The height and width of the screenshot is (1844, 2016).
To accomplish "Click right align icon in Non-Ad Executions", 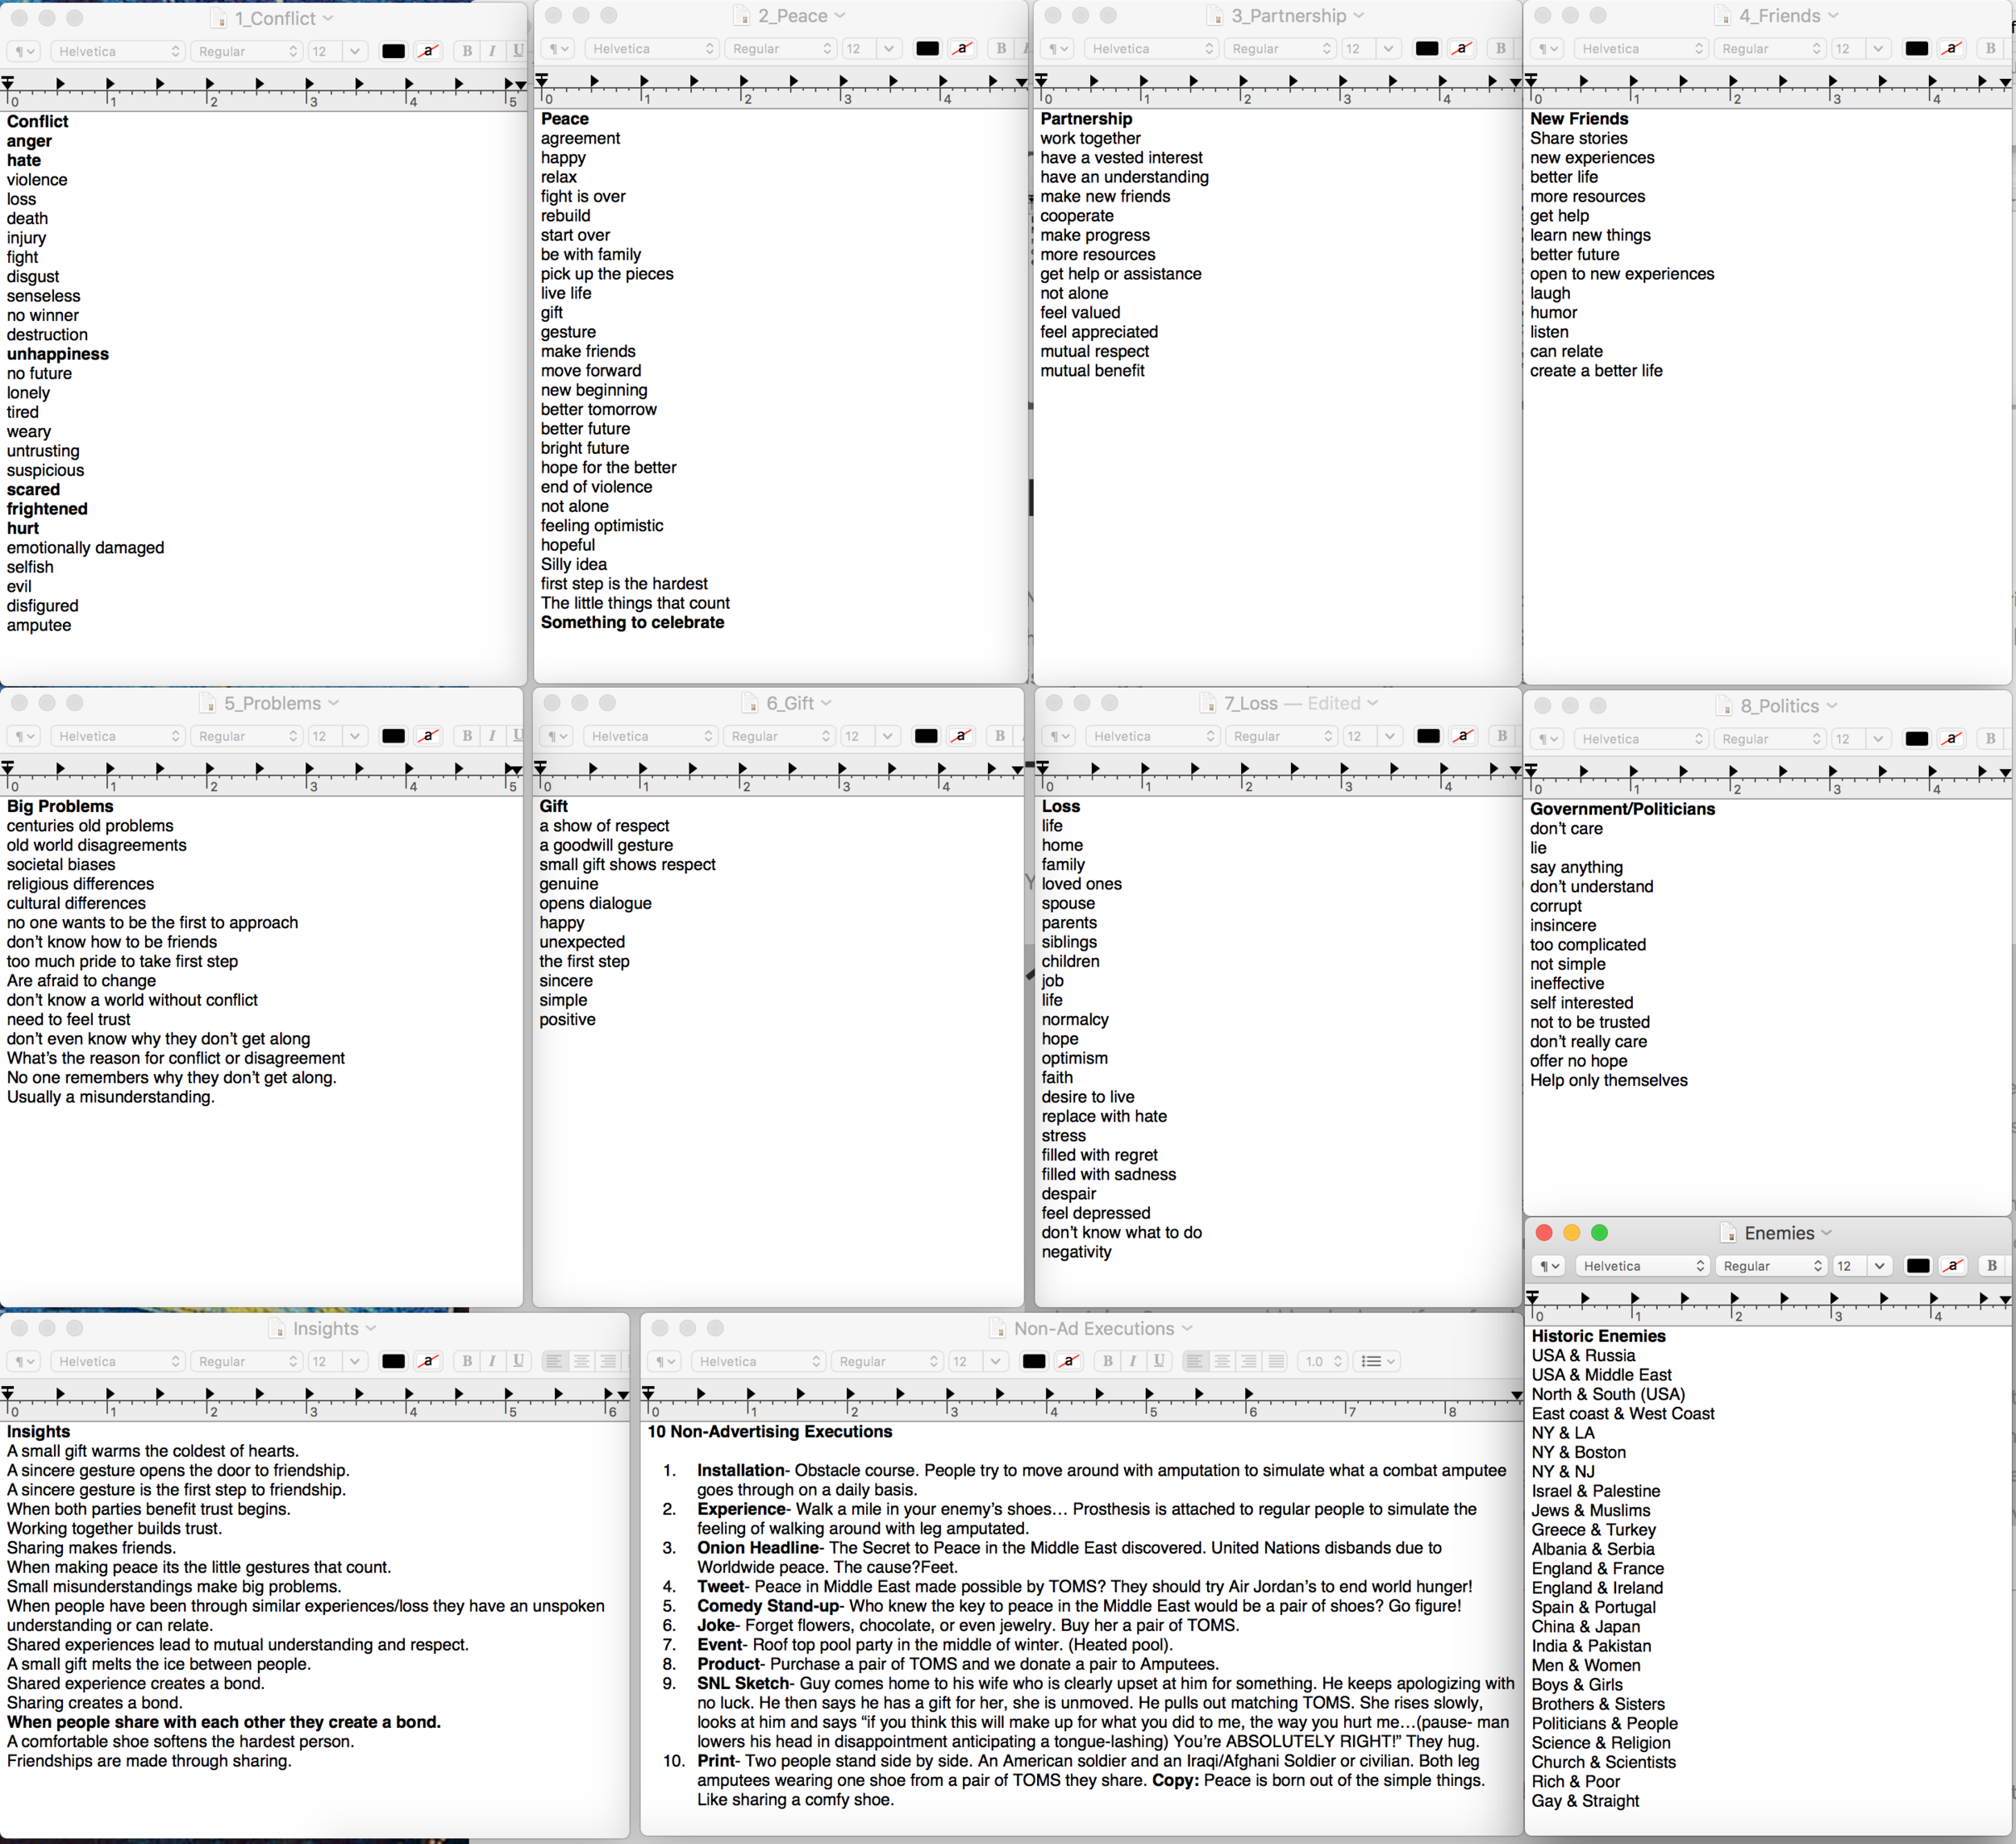I will coord(1249,1361).
